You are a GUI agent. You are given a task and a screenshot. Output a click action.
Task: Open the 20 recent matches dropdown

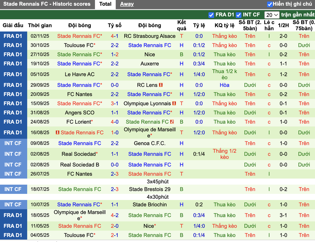pyautogui.click(x=272, y=15)
